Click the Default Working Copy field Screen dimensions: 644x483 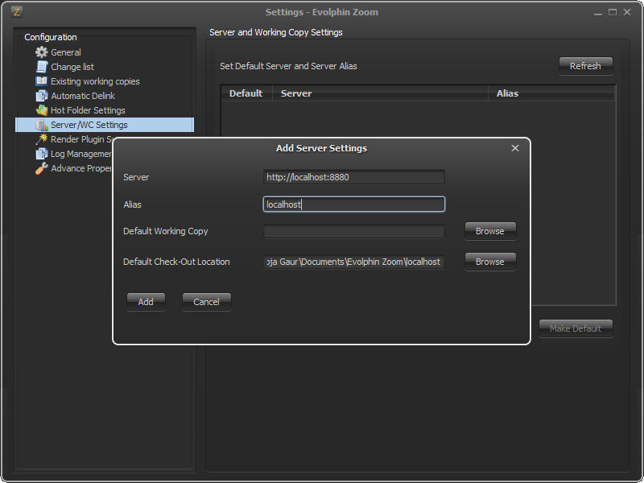tap(354, 231)
